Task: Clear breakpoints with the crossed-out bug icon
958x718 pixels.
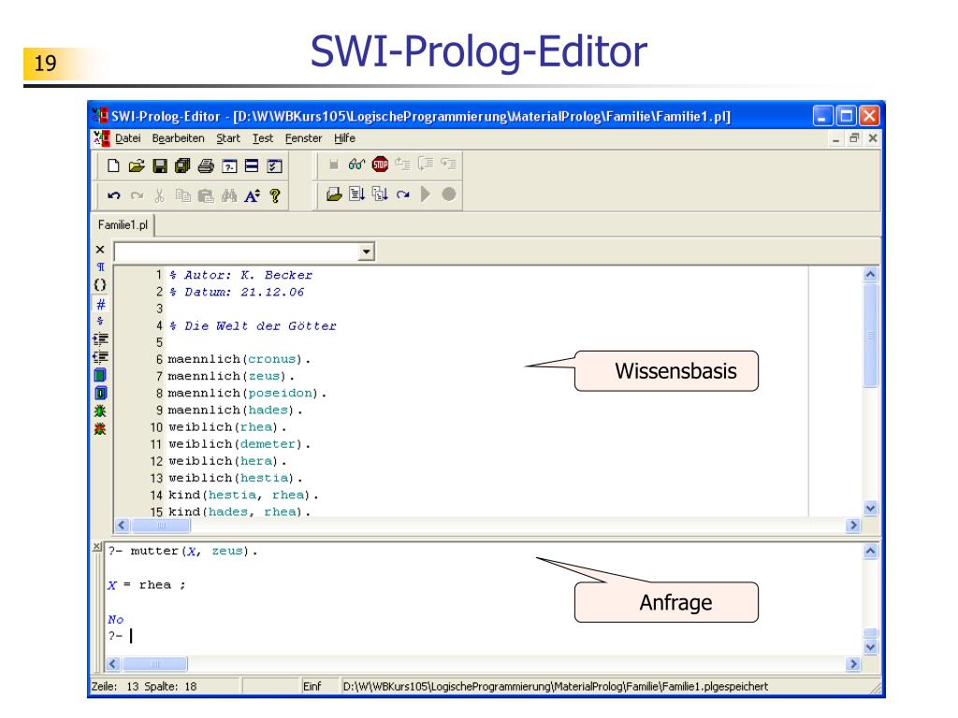Action: pyautogui.click(x=100, y=428)
